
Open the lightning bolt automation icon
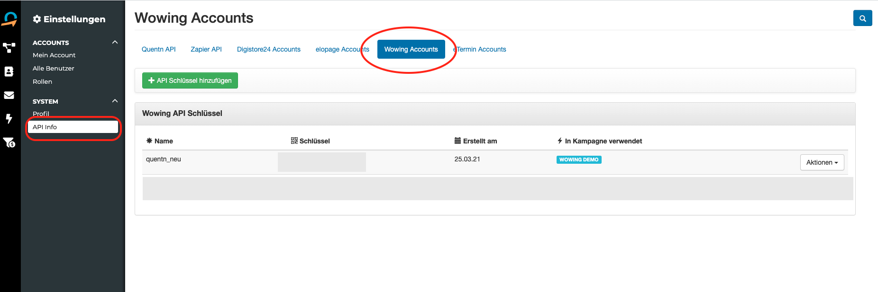(x=9, y=118)
